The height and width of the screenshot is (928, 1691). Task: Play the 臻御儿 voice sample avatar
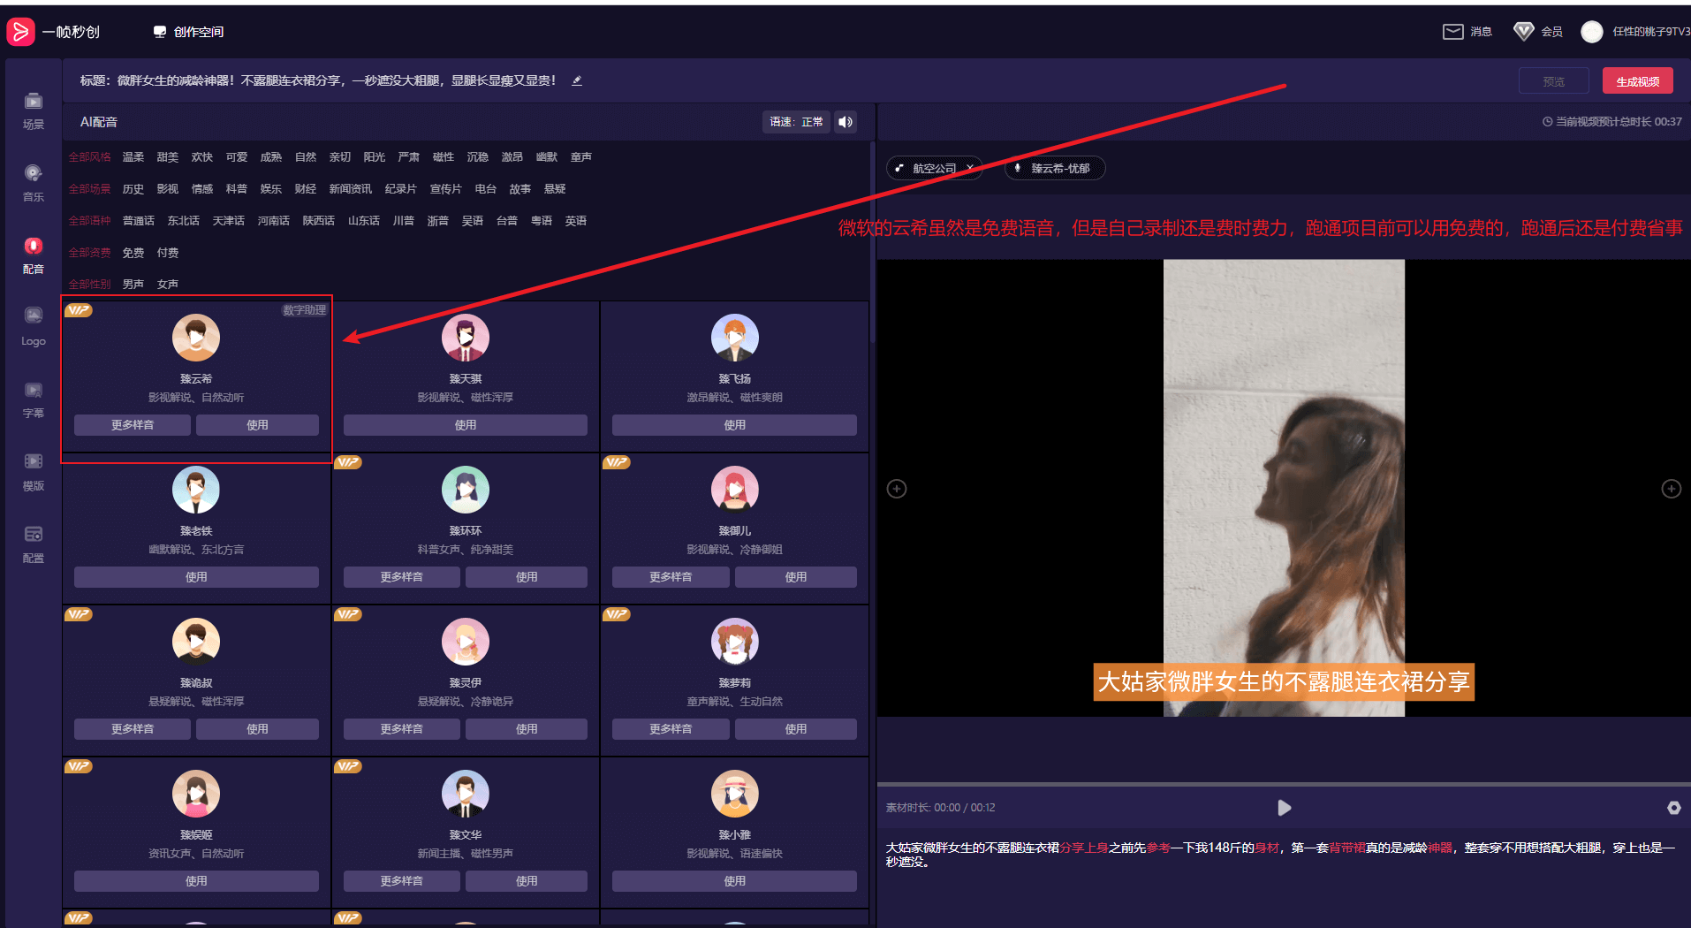click(x=735, y=490)
